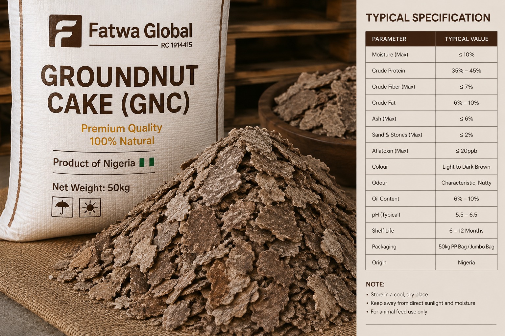505x336 pixels.
Task: Click the Nigerian flag on the bag
Action: pos(147,162)
